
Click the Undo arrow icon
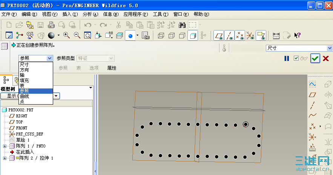click(x=88, y=25)
